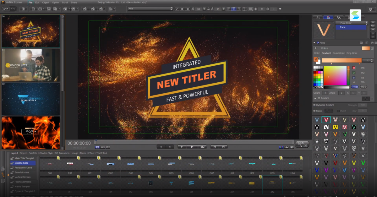Select center text alignment
Viewport: 377px width, 197px height.
233,9
